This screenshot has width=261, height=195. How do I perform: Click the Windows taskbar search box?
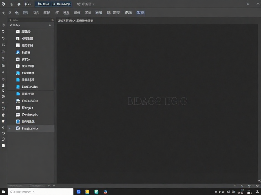tap(40, 192)
